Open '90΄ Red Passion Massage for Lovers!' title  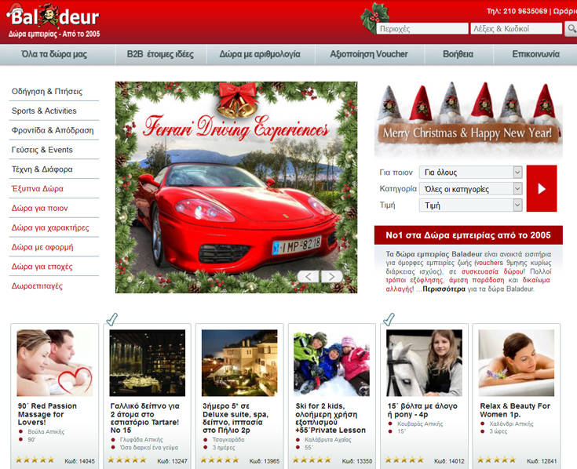coord(47,414)
